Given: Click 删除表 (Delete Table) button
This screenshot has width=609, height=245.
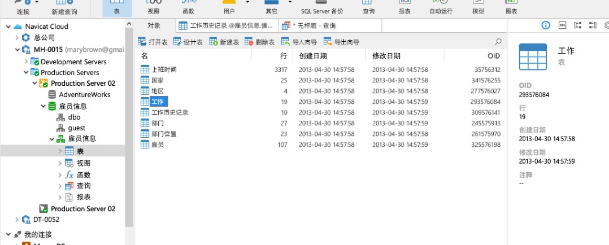Looking at the screenshot, I should tap(260, 42).
